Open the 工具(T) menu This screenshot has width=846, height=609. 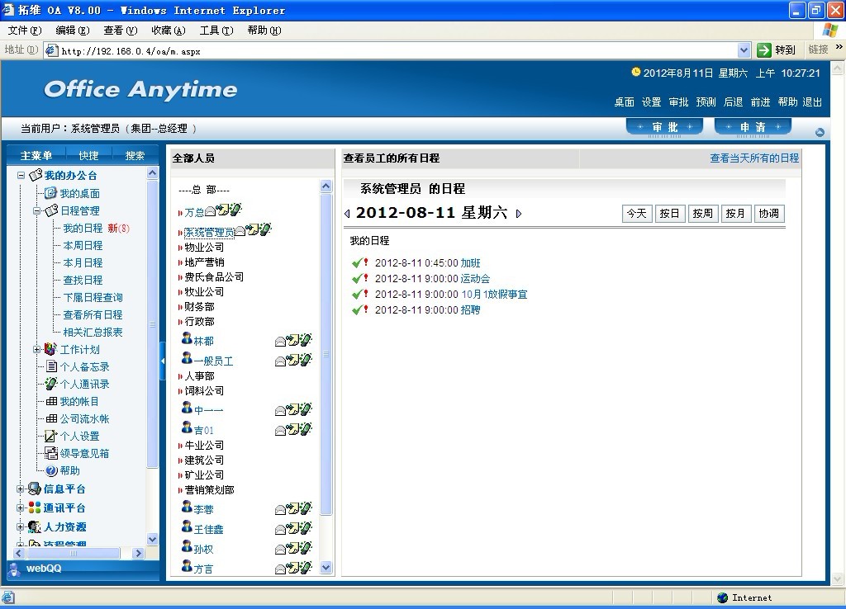(215, 31)
